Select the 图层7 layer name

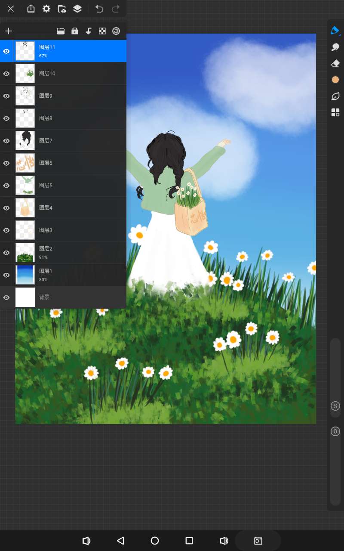[46, 141]
